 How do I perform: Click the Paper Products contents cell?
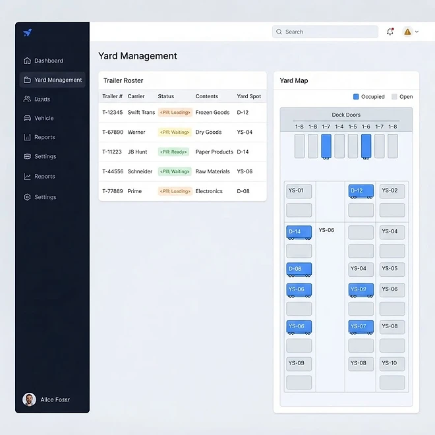214,152
